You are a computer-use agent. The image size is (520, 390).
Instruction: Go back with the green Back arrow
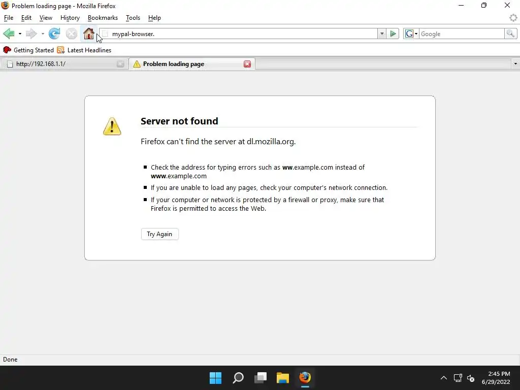click(x=9, y=34)
